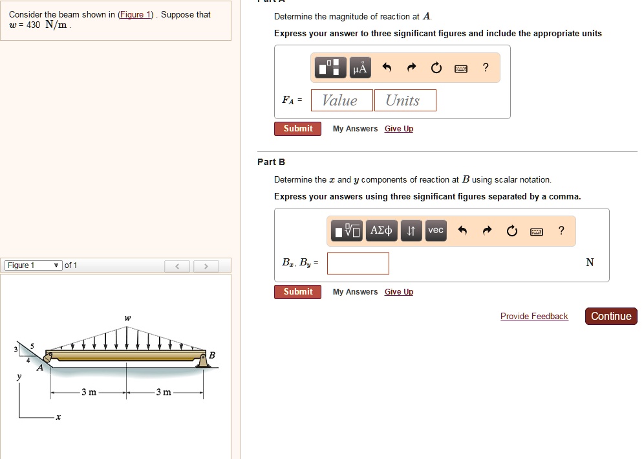Open the Figure 1 selection dropdown
644x459 pixels.
(x=33, y=265)
